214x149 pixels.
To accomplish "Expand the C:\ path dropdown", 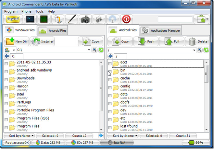I will click(x=89, y=50).
